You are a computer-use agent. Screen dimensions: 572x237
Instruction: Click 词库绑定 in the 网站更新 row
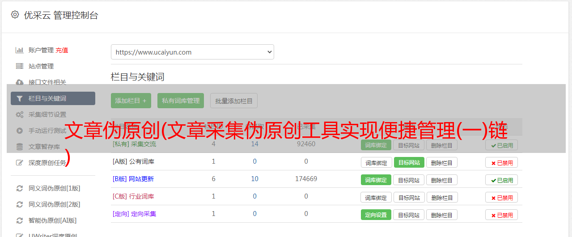point(376,180)
